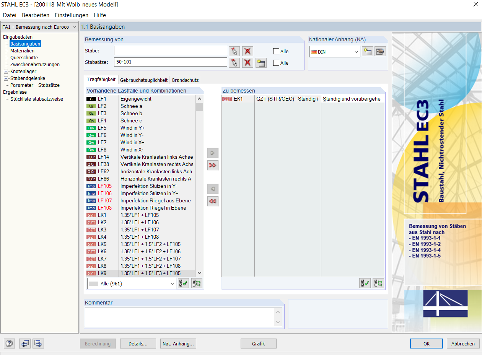Screen dimensions: 482x355
Task: Enable the Alle checkbox for Stabsätze
Action: point(276,63)
